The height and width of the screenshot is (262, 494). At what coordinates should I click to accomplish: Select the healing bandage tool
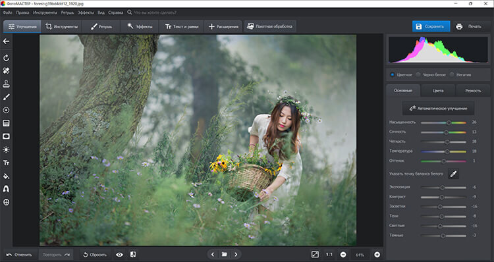6,71
